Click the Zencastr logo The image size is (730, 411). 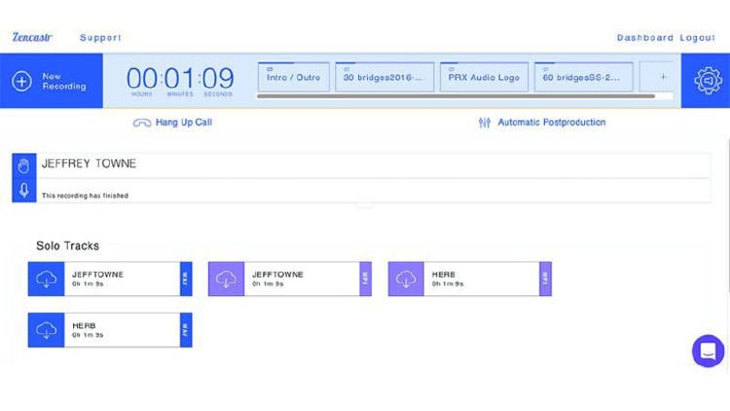coord(31,38)
